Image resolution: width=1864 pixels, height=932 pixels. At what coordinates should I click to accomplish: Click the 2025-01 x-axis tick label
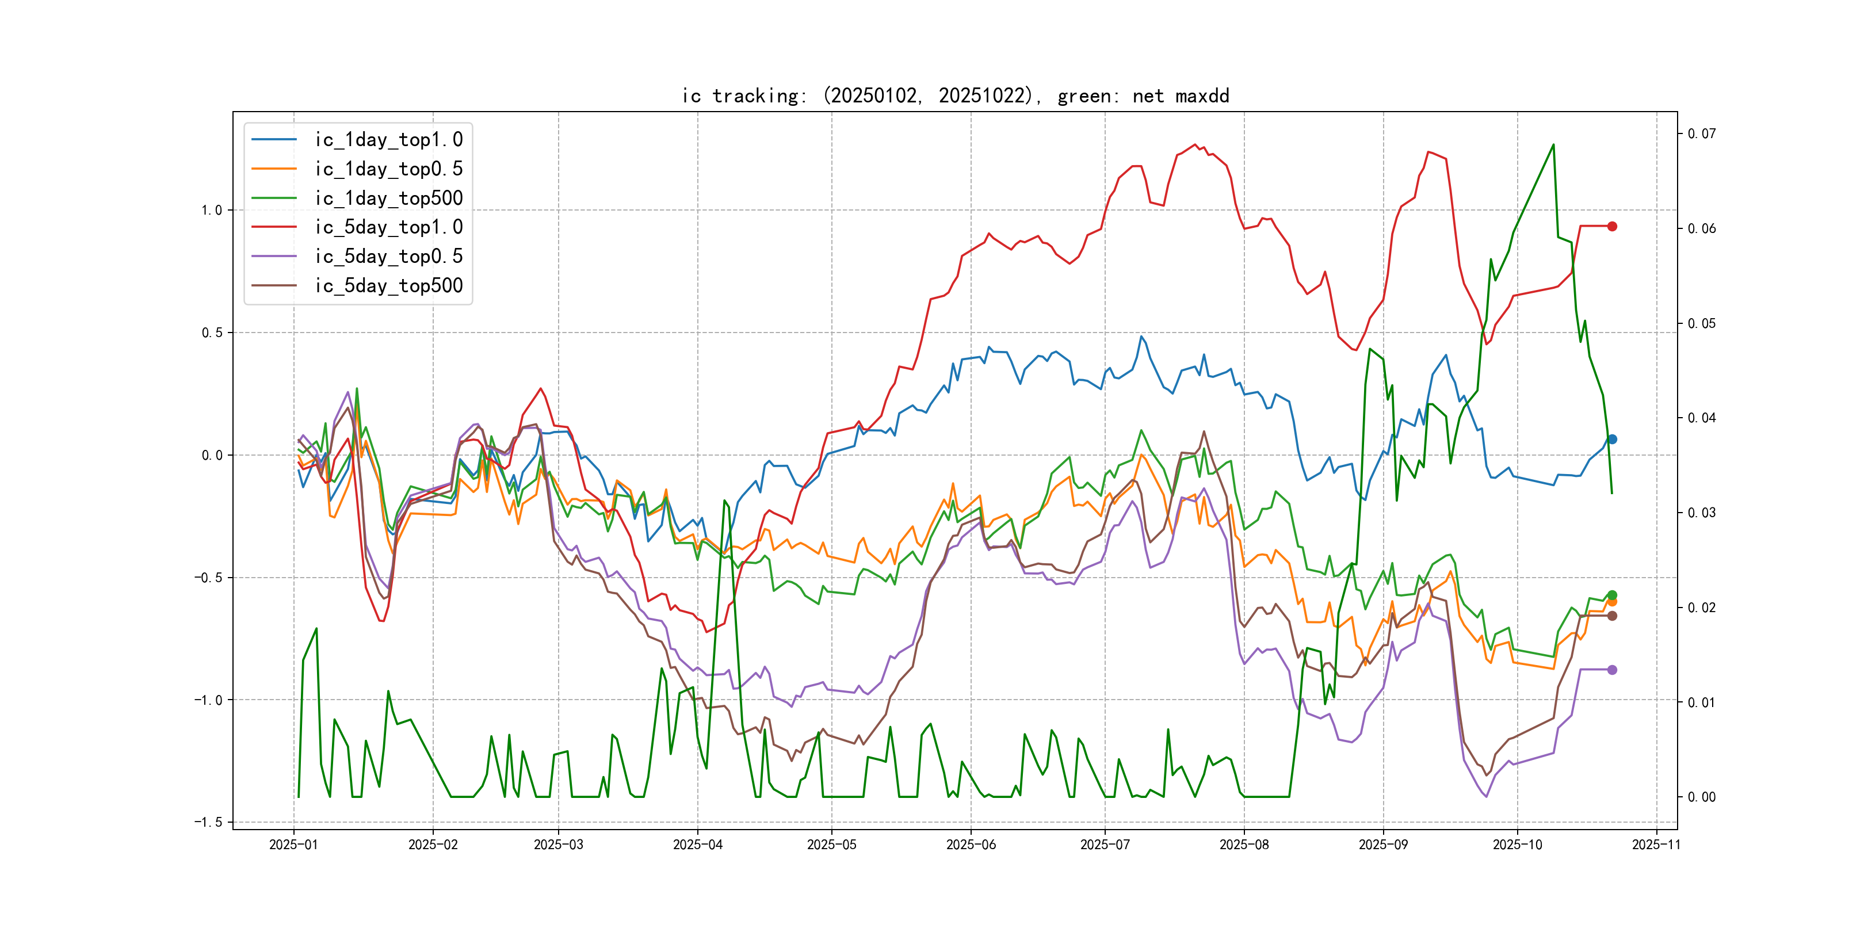click(293, 845)
